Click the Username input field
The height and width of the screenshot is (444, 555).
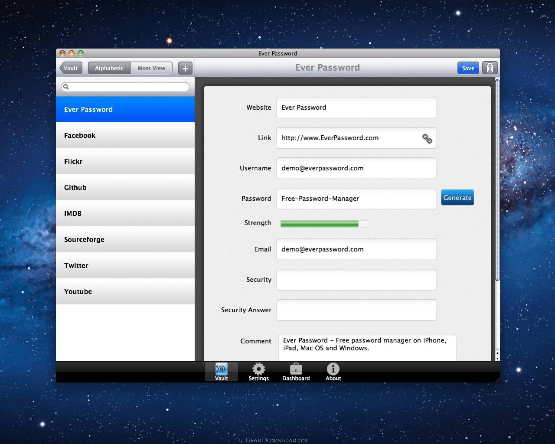coord(356,168)
